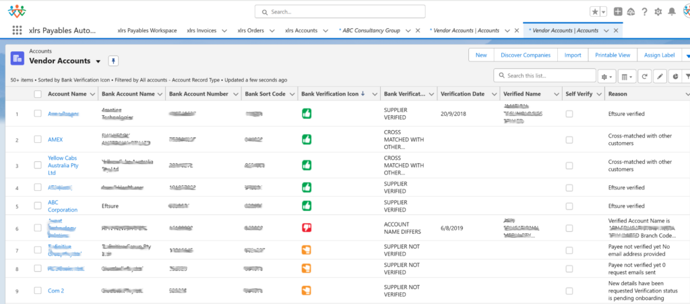690x304 pixels.
Task: Open the list view controls gear dropdown
Action: 606,76
